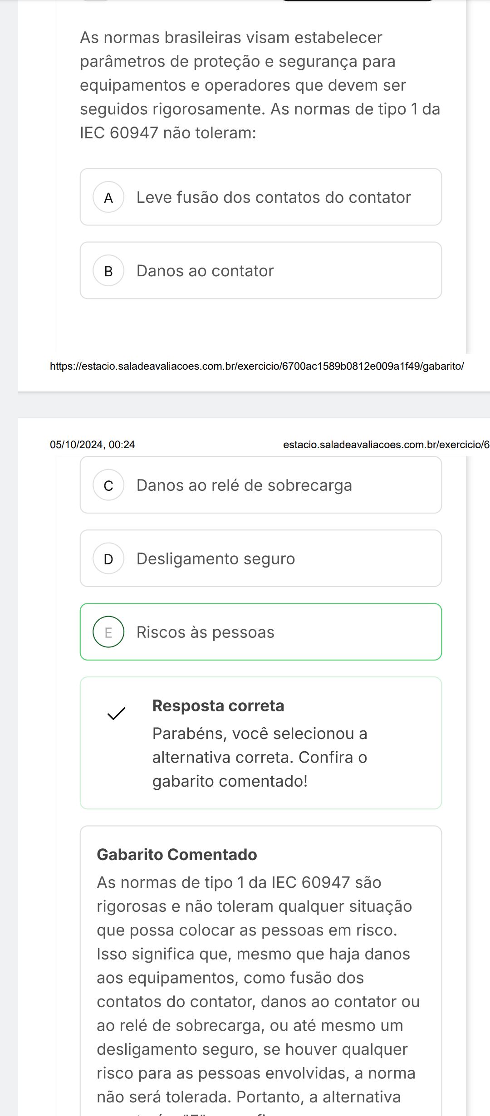
Task: Click the horizontal divider between the two pages
Action: coord(254,405)
